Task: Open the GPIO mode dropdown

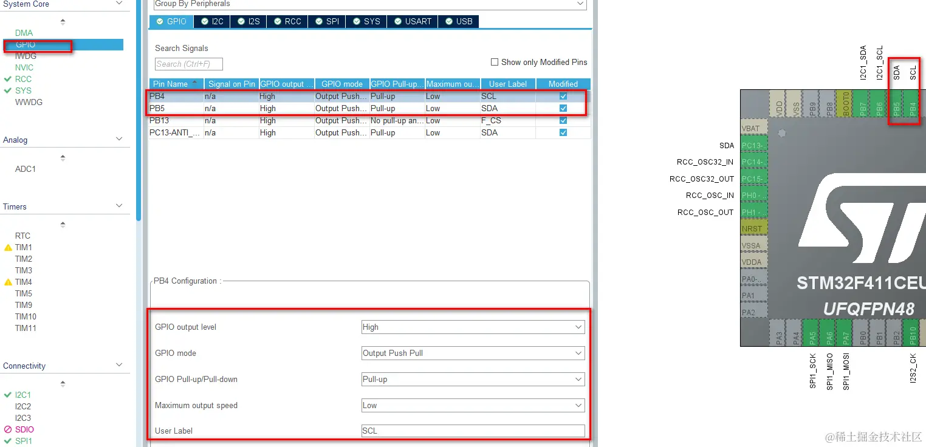Action: pos(473,353)
